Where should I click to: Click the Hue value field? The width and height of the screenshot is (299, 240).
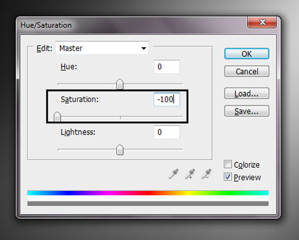point(167,66)
